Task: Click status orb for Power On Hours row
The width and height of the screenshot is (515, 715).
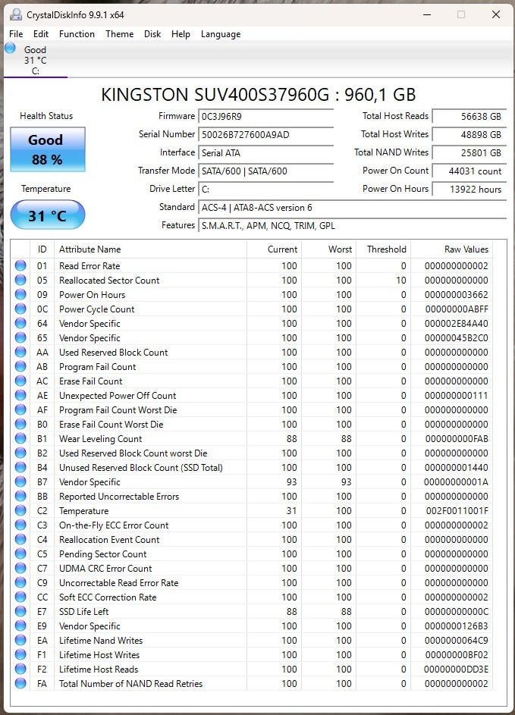Action: pyautogui.click(x=20, y=295)
